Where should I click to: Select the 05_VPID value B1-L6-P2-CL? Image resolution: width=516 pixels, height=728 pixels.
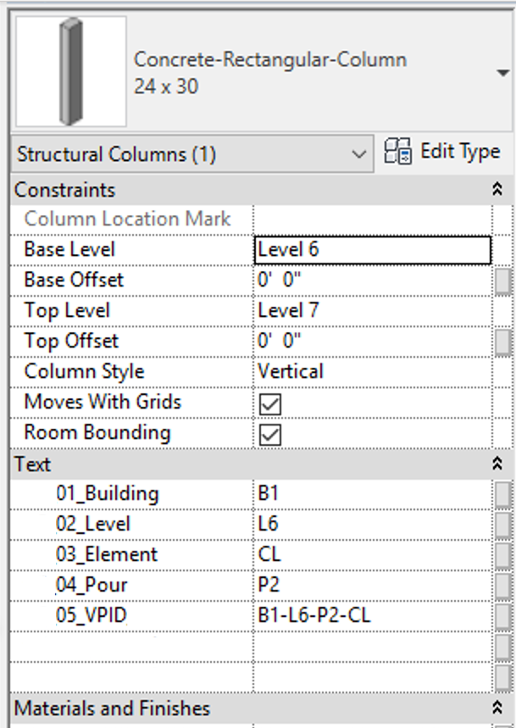tap(314, 616)
